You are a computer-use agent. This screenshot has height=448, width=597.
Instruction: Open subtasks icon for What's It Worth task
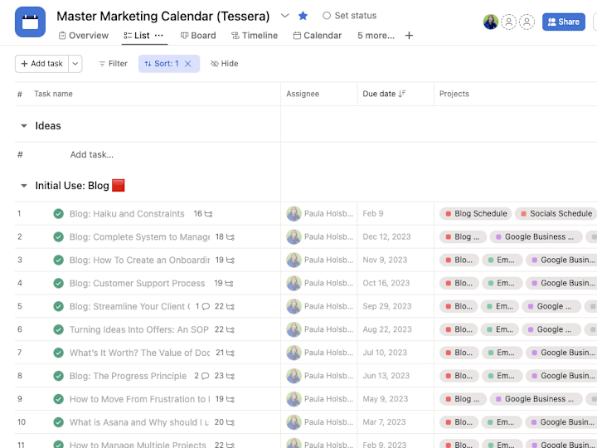coord(231,353)
